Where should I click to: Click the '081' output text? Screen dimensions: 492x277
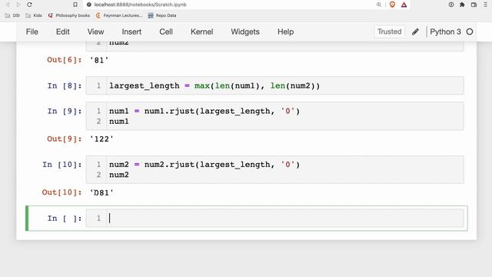click(101, 192)
